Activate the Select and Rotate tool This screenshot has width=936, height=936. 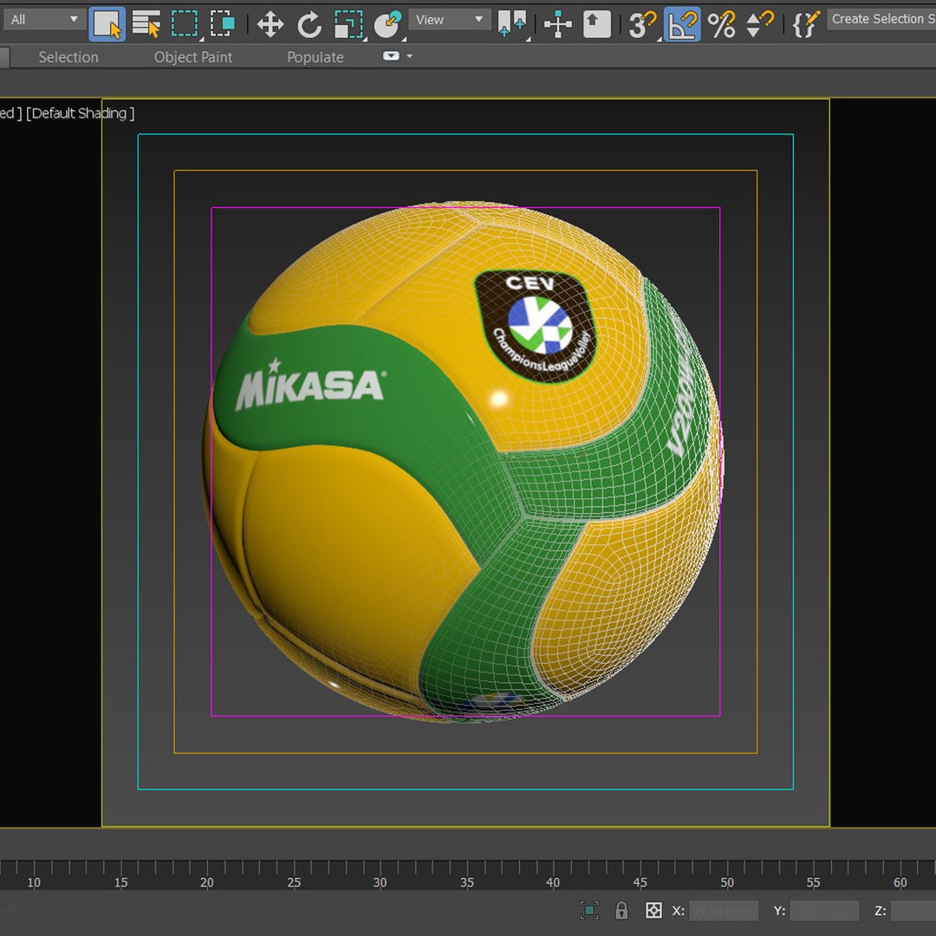[x=309, y=24]
